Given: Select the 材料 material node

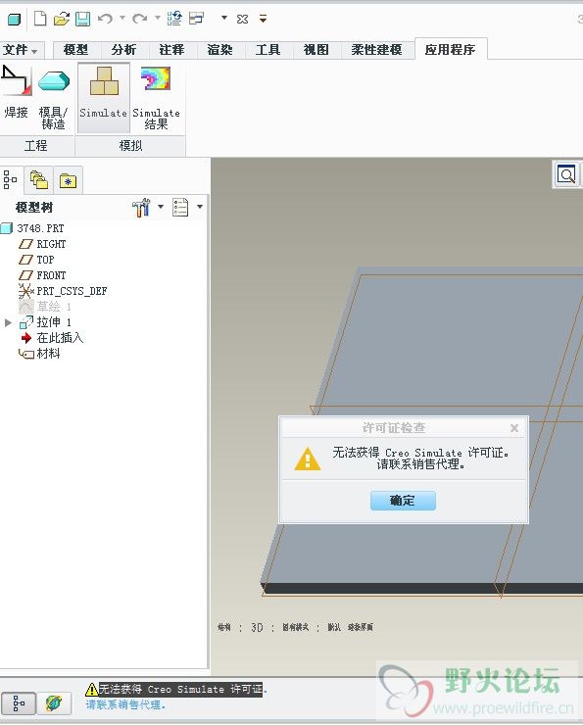Looking at the screenshot, I should tap(48, 354).
